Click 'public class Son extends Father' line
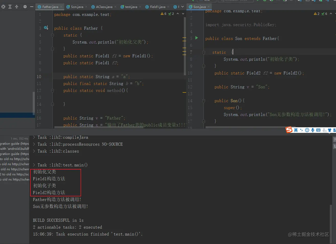Screen dimensions: 336x244 tap(242, 39)
